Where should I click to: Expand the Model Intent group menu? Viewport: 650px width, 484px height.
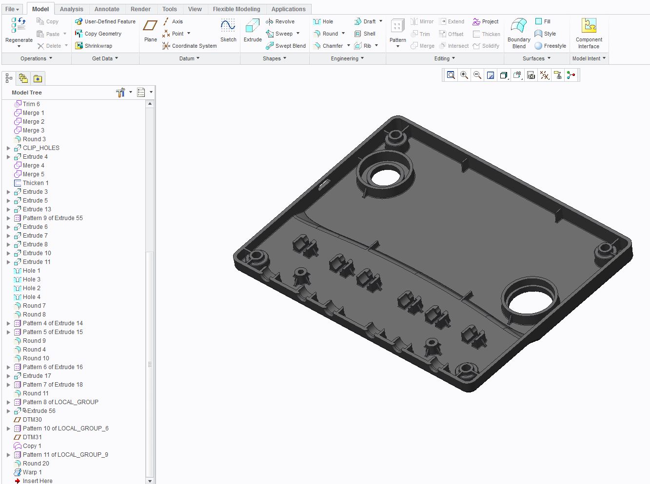tap(589, 58)
